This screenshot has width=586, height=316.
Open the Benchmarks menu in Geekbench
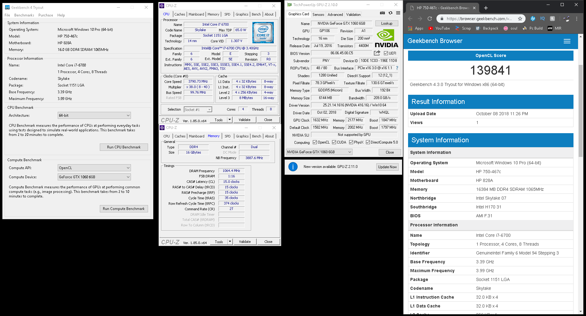24,15
